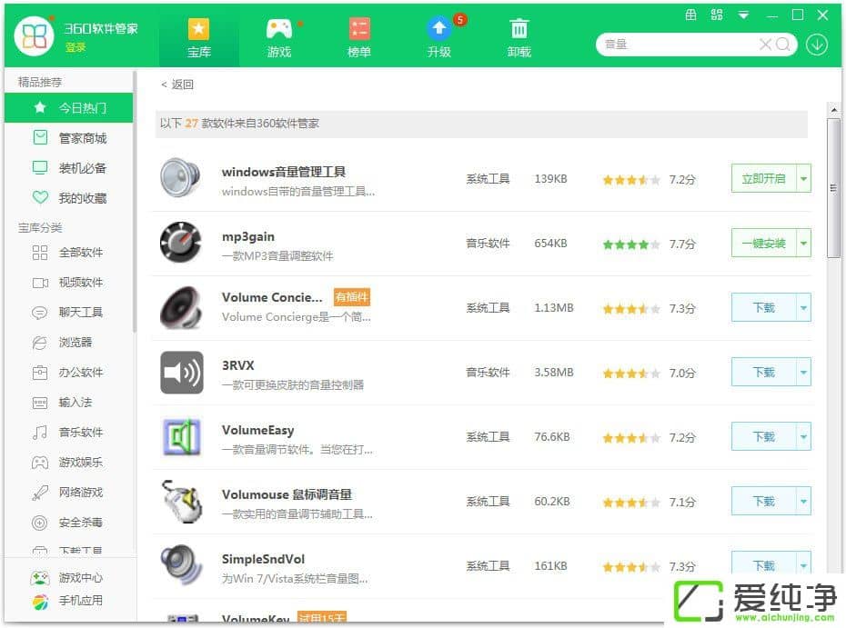Expand dropdown arrow next to 立即开启
This screenshot has height=628, width=846.
pos(803,179)
